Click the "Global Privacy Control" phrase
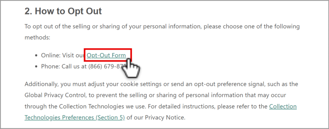The width and height of the screenshot is (329, 129). pyautogui.click(x=55, y=95)
